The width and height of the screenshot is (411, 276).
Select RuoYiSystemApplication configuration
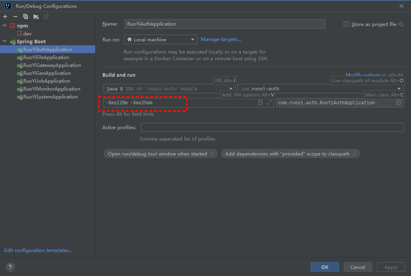click(50, 96)
